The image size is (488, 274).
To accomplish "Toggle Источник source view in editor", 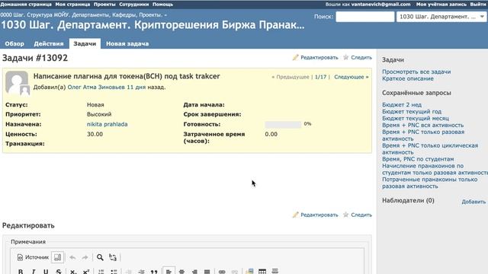I will coord(33,257).
